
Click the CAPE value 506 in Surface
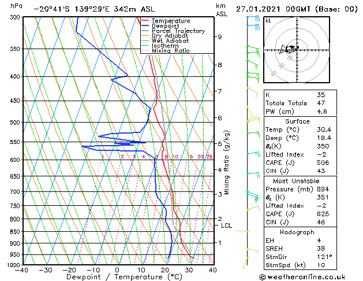coord(323,162)
